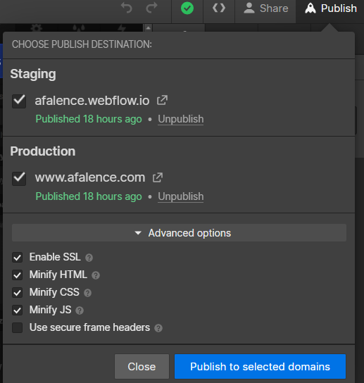Viewport: 364px width, 383px height.
Task: Uncheck the Enable SSL checkbox
Action: pyautogui.click(x=18, y=258)
